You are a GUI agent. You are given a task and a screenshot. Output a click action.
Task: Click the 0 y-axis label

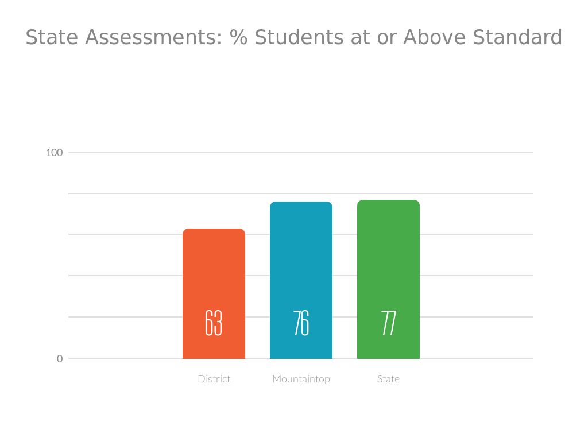pyautogui.click(x=60, y=359)
